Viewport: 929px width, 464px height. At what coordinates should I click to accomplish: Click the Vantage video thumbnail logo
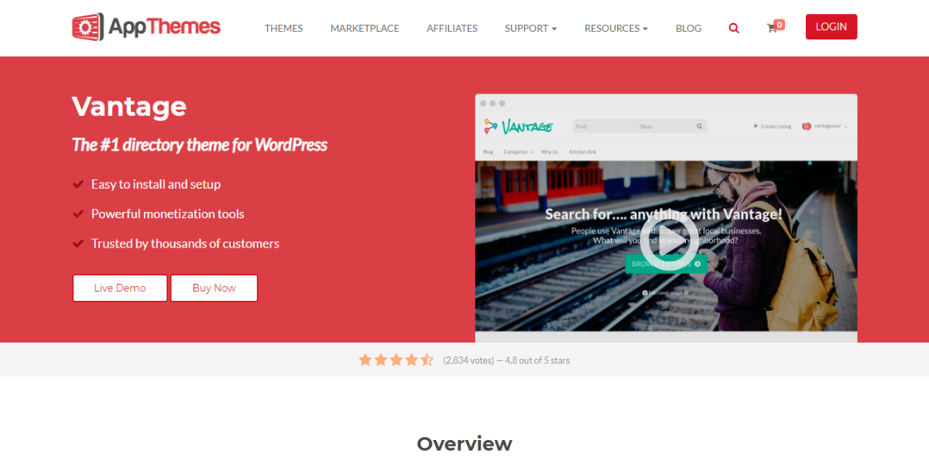(518, 125)
